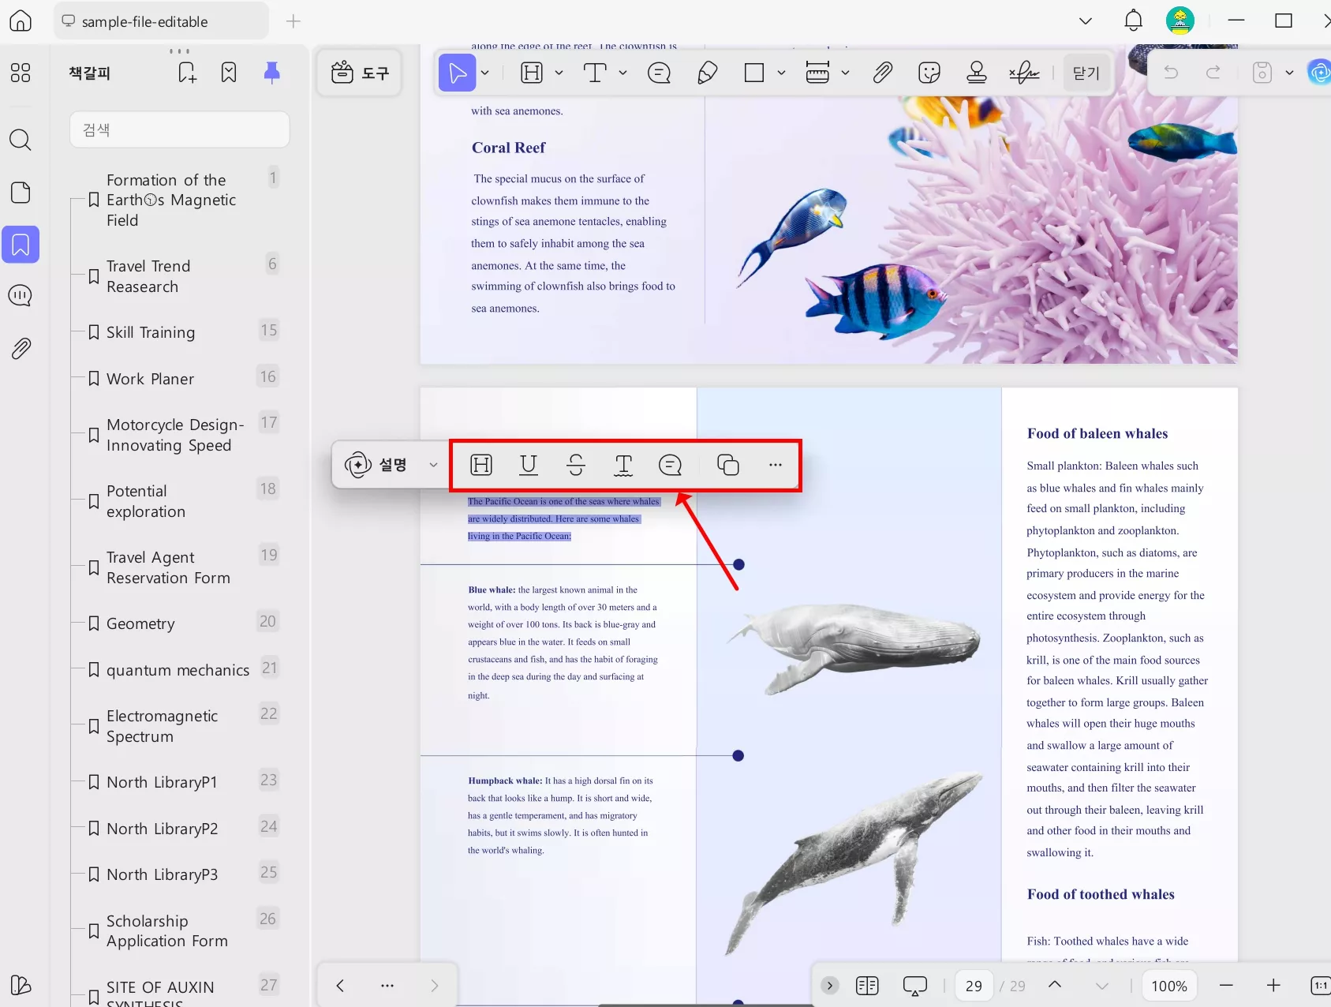Toggle the pin for bookmark panel
Viewport: 1331px width, 1007px height.
(x=271, y=73)
